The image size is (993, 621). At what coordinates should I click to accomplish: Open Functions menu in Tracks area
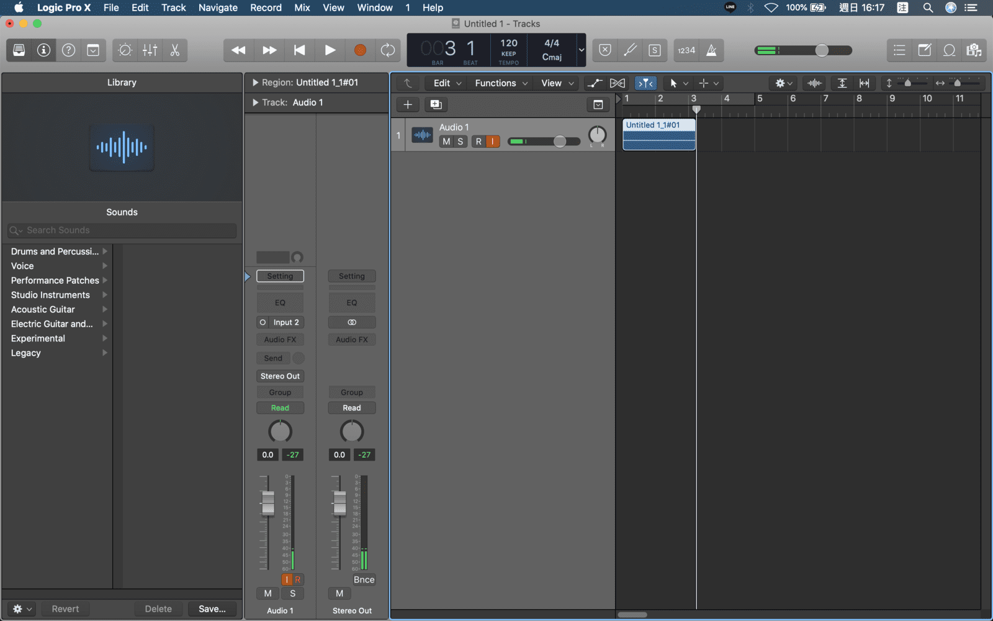coord(501,83)
